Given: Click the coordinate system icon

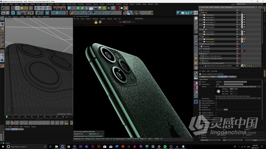Looking at the screenshot, I should tap(49, 8).
